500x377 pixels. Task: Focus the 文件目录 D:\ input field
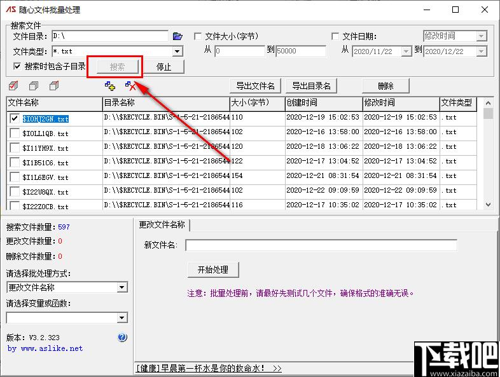[x=110, y=36]
